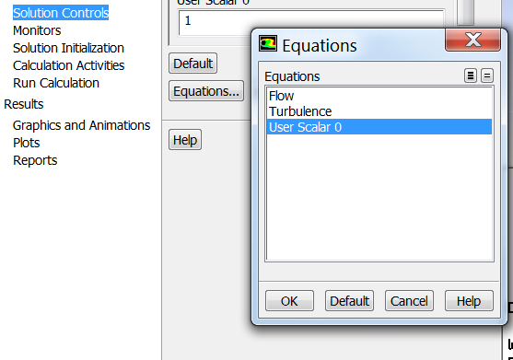This screenshot has width=513, height=360.
Task: Close the Equations dialog with the X
Action: tap(472, 40)
